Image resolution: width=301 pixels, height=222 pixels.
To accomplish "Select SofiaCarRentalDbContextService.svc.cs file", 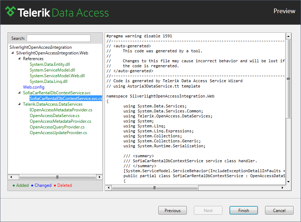I will (x=66, y=99).
